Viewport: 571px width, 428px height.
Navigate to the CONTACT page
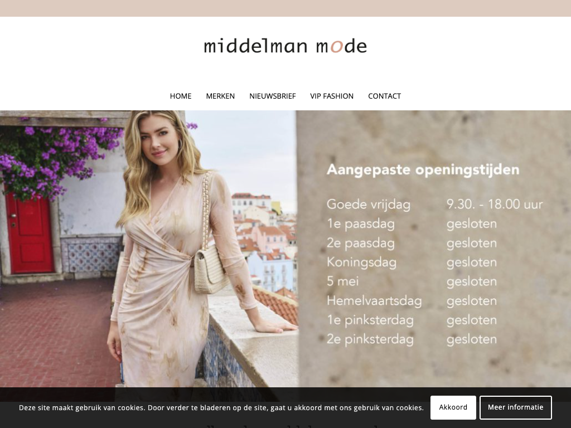coord(384,96)
